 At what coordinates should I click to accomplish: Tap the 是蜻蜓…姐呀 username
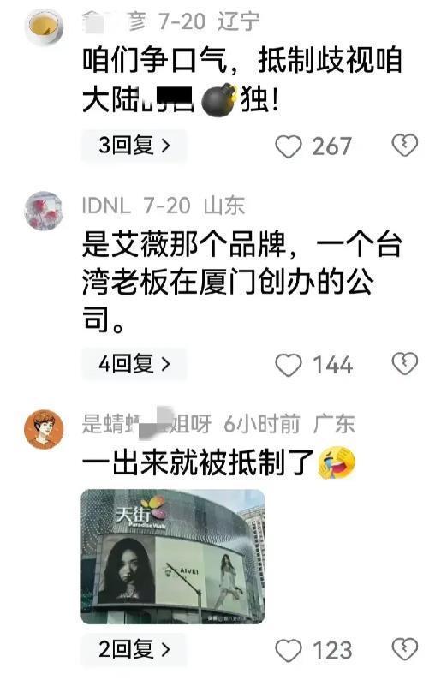(146, 423)
